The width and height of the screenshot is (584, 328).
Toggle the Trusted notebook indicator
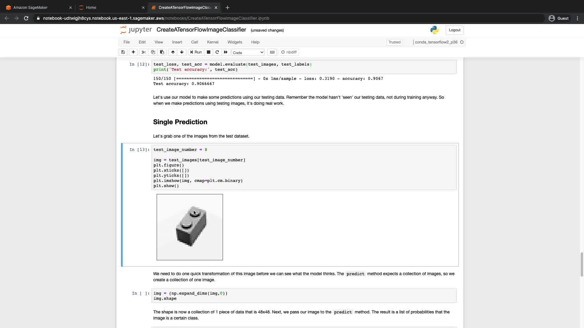[x=394, y=42]
